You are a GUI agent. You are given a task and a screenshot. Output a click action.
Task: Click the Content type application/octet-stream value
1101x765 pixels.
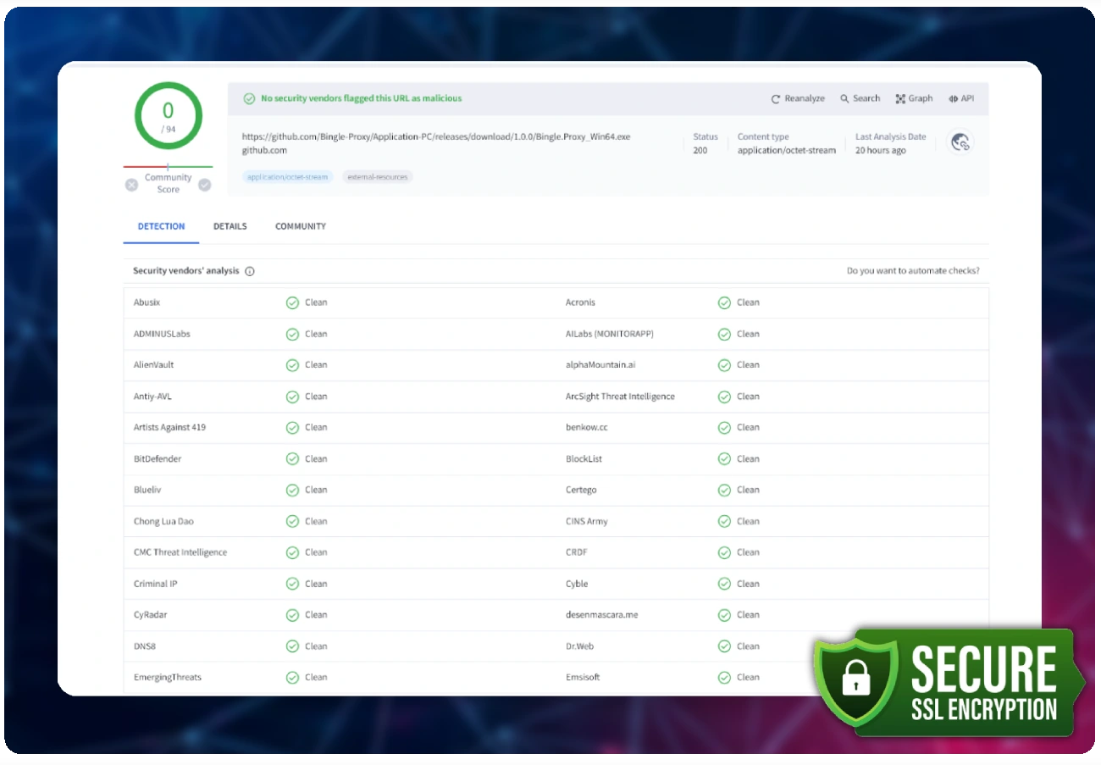click(787, 150)
